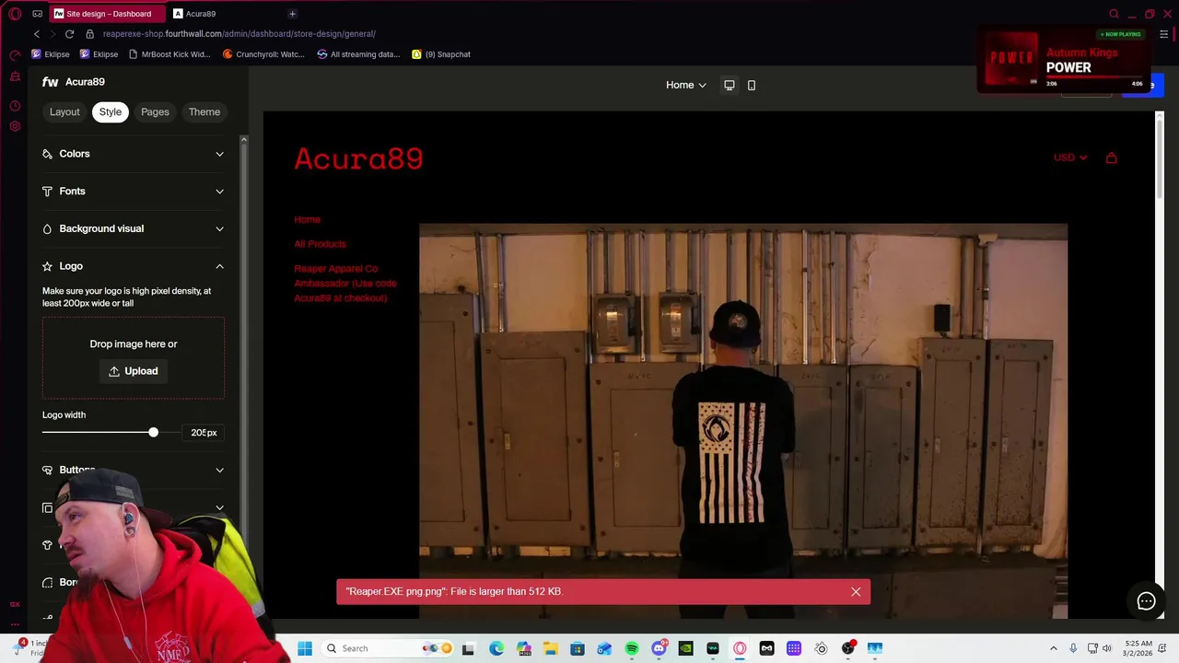Click the Opera GX logo menu icon
1179x663 pixels.
15,14
